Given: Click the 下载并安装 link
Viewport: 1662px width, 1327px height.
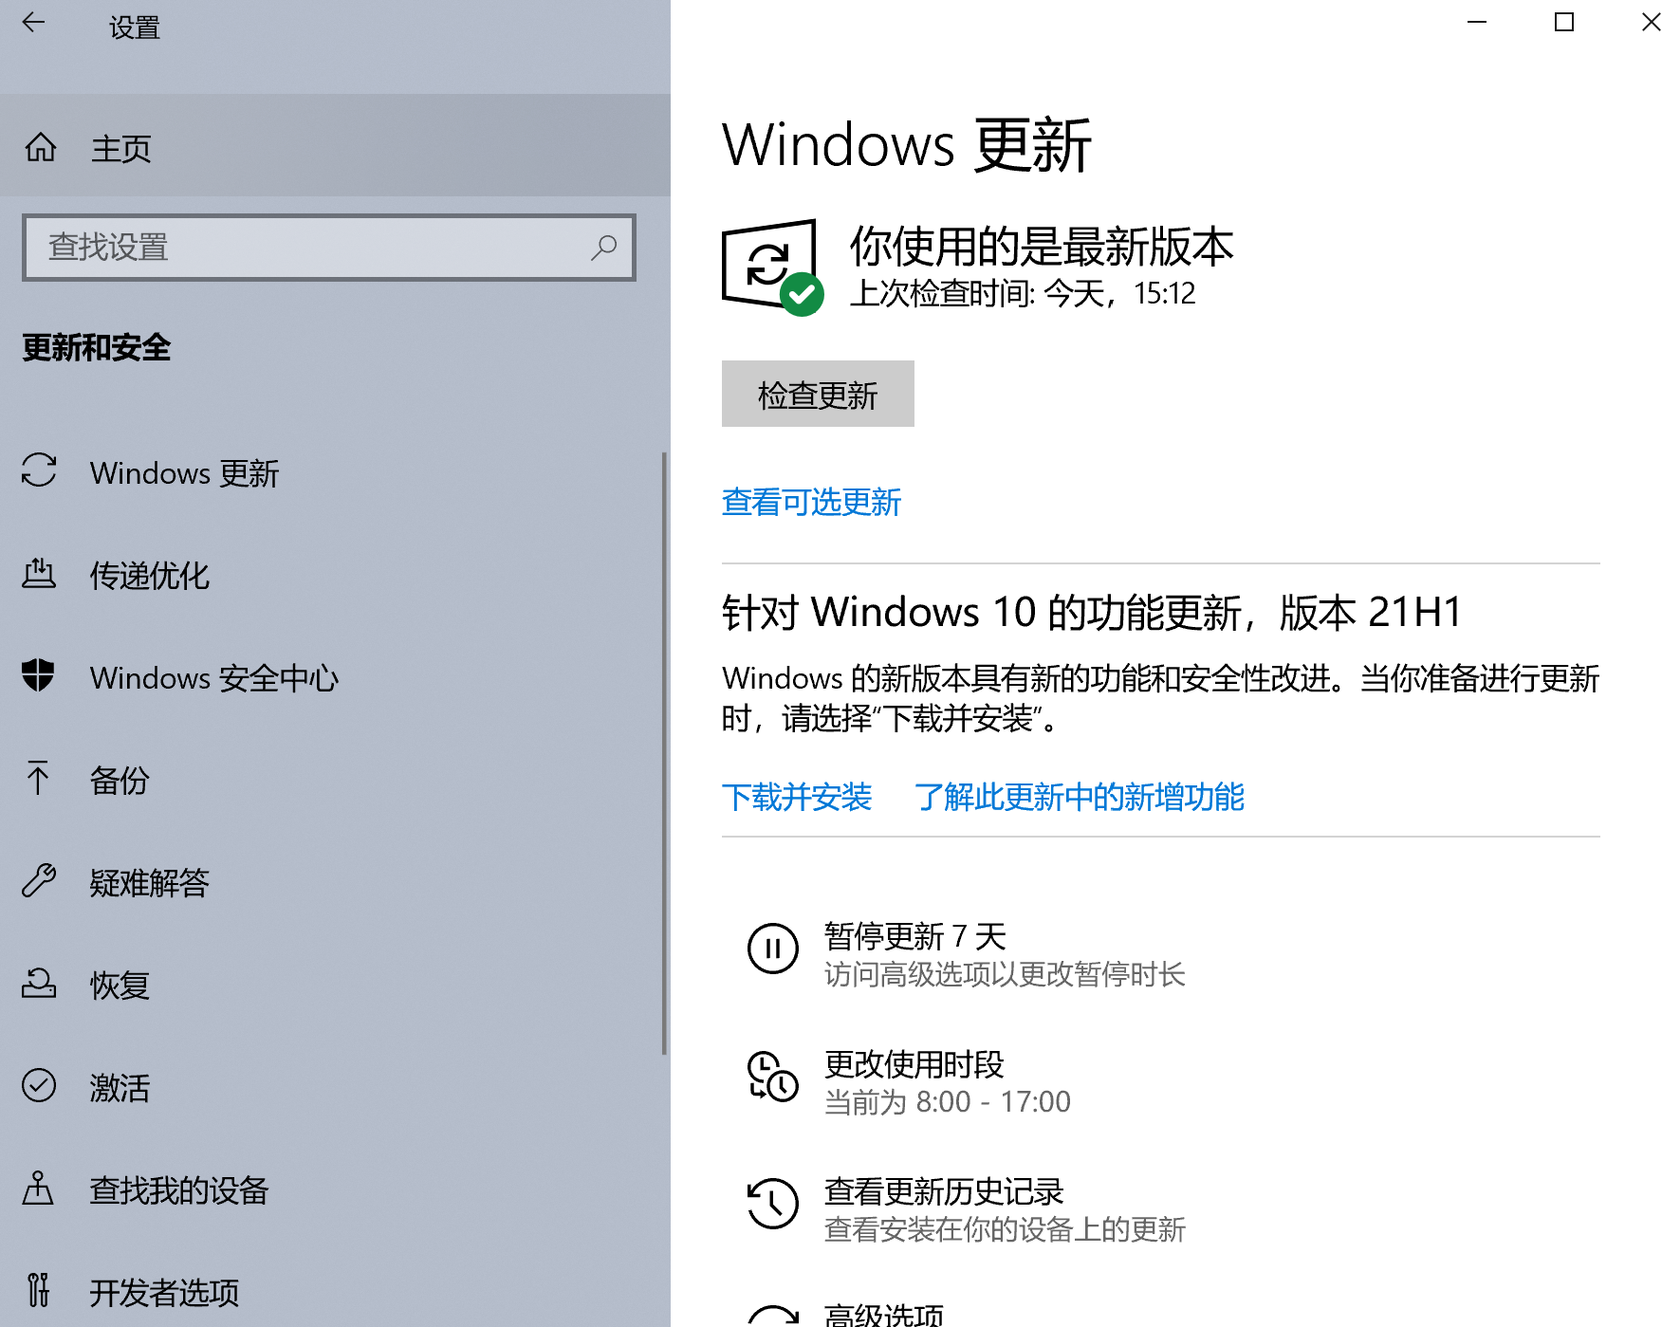Looking at the screenshot, I should [797, 797].
